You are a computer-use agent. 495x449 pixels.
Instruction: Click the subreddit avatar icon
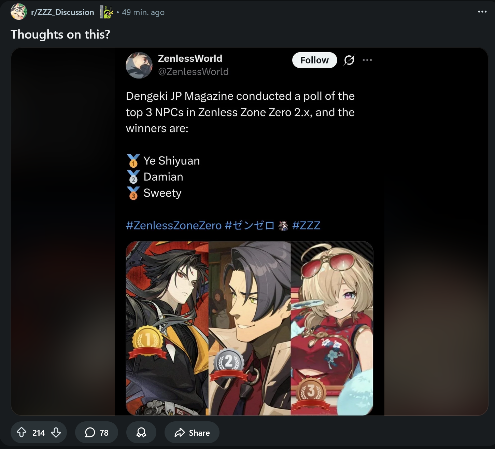[x=19, y=12]
